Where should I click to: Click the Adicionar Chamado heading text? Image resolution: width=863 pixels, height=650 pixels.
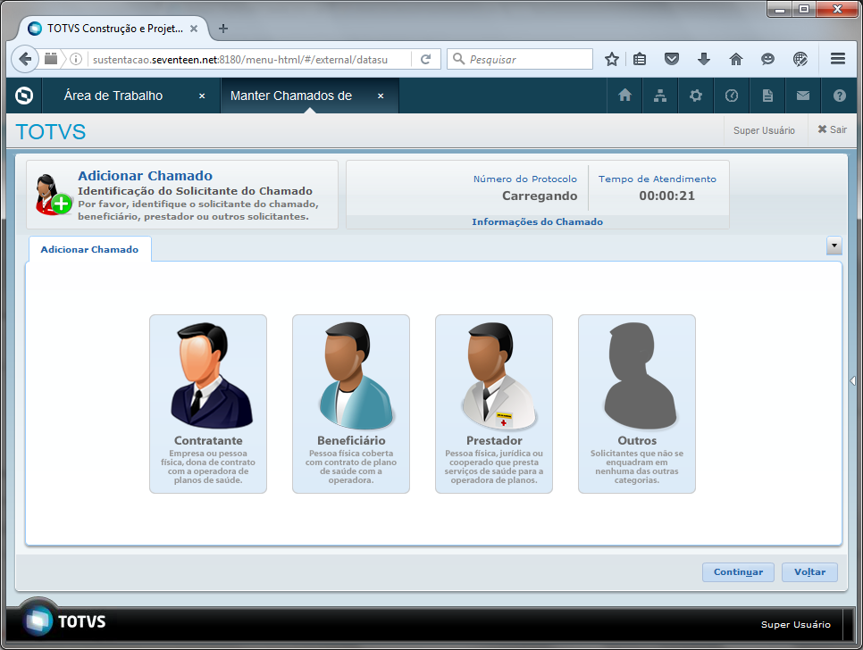(146, 175)
